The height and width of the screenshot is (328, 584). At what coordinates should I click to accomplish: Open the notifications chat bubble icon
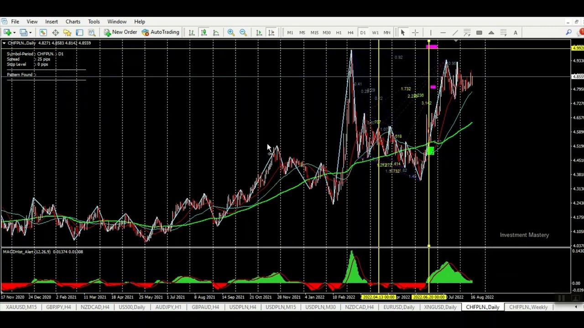click(x=581, y=32)
